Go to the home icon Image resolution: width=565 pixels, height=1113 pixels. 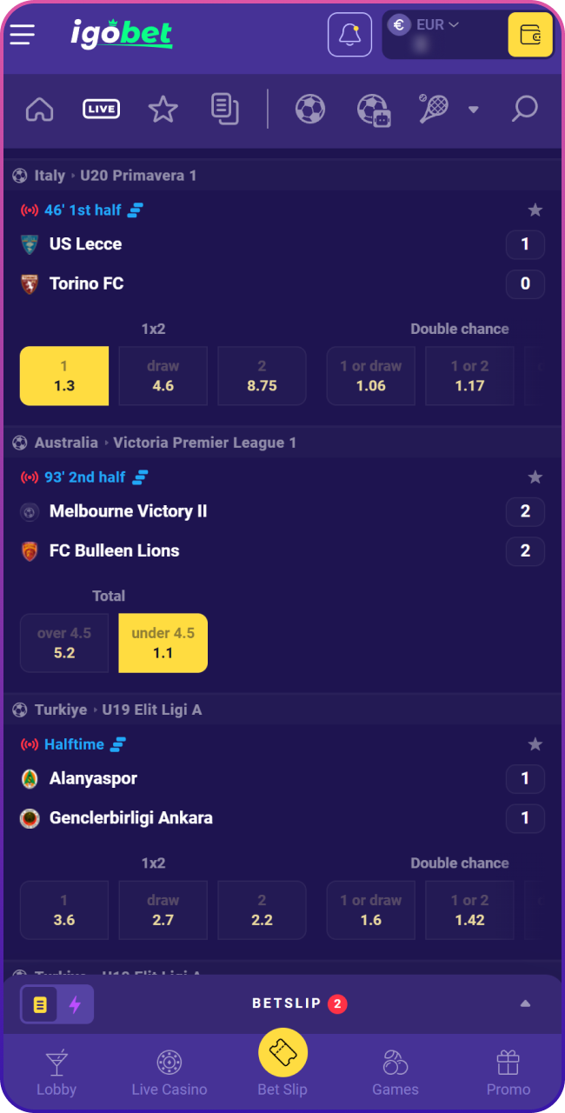tap(40, 110)
